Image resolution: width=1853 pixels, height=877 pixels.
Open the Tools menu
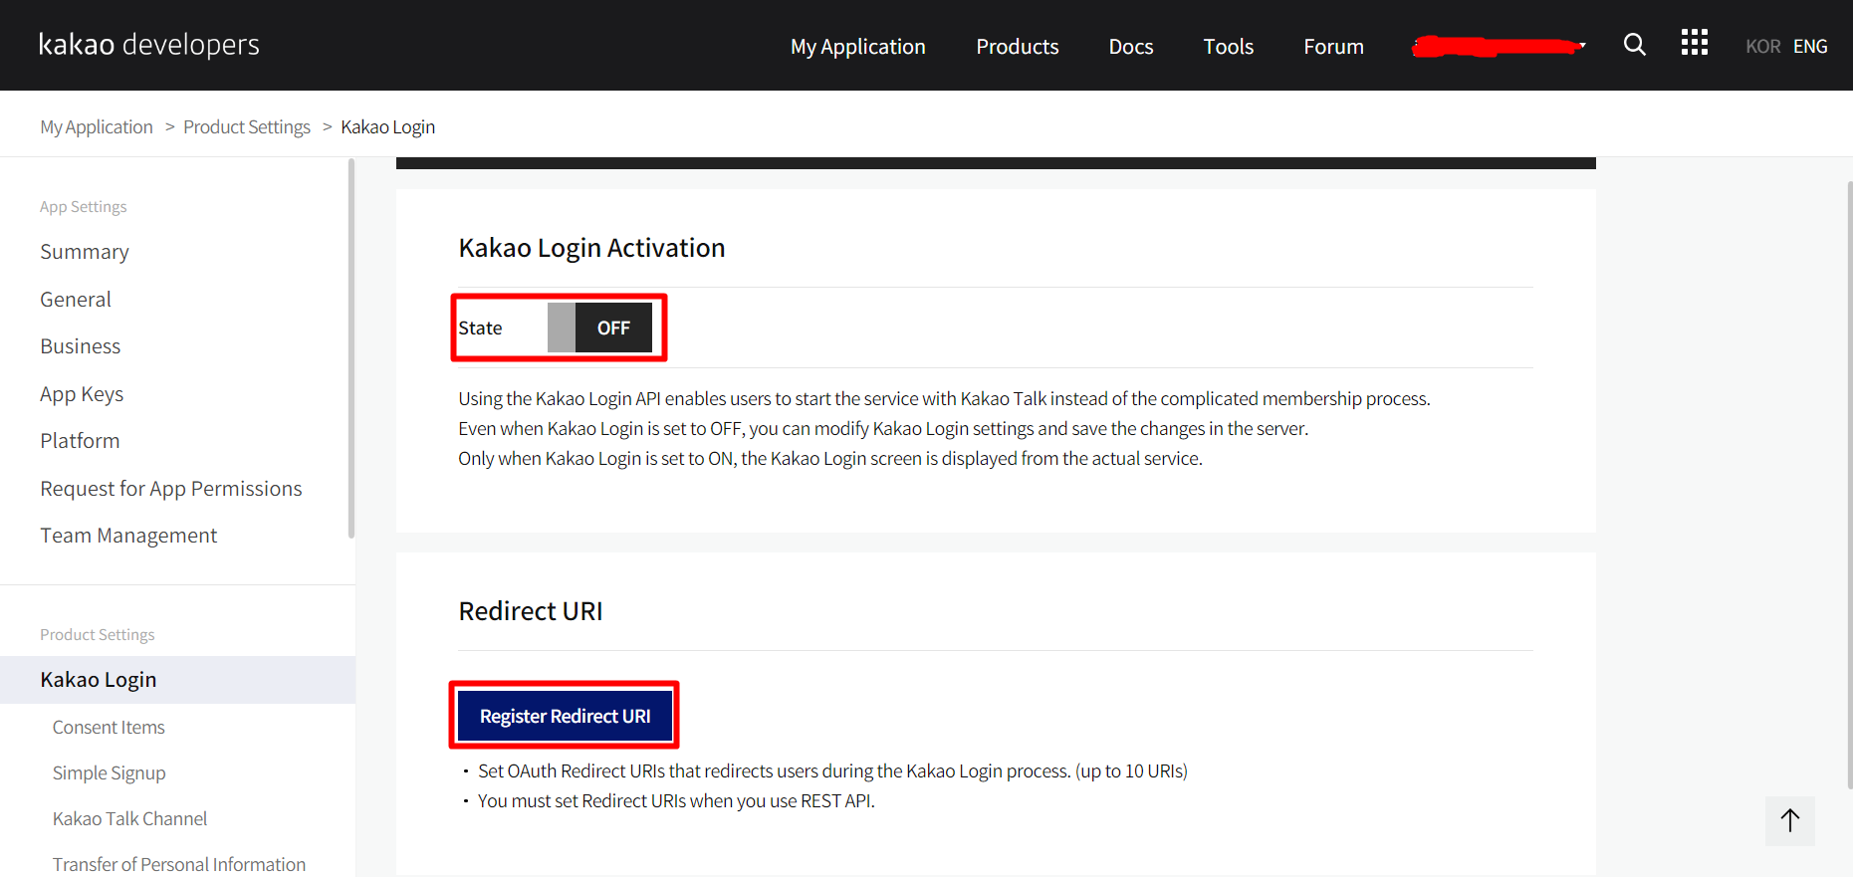tap(1228, 47)
